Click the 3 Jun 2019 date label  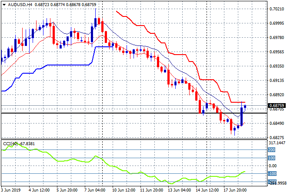point(10,190)
